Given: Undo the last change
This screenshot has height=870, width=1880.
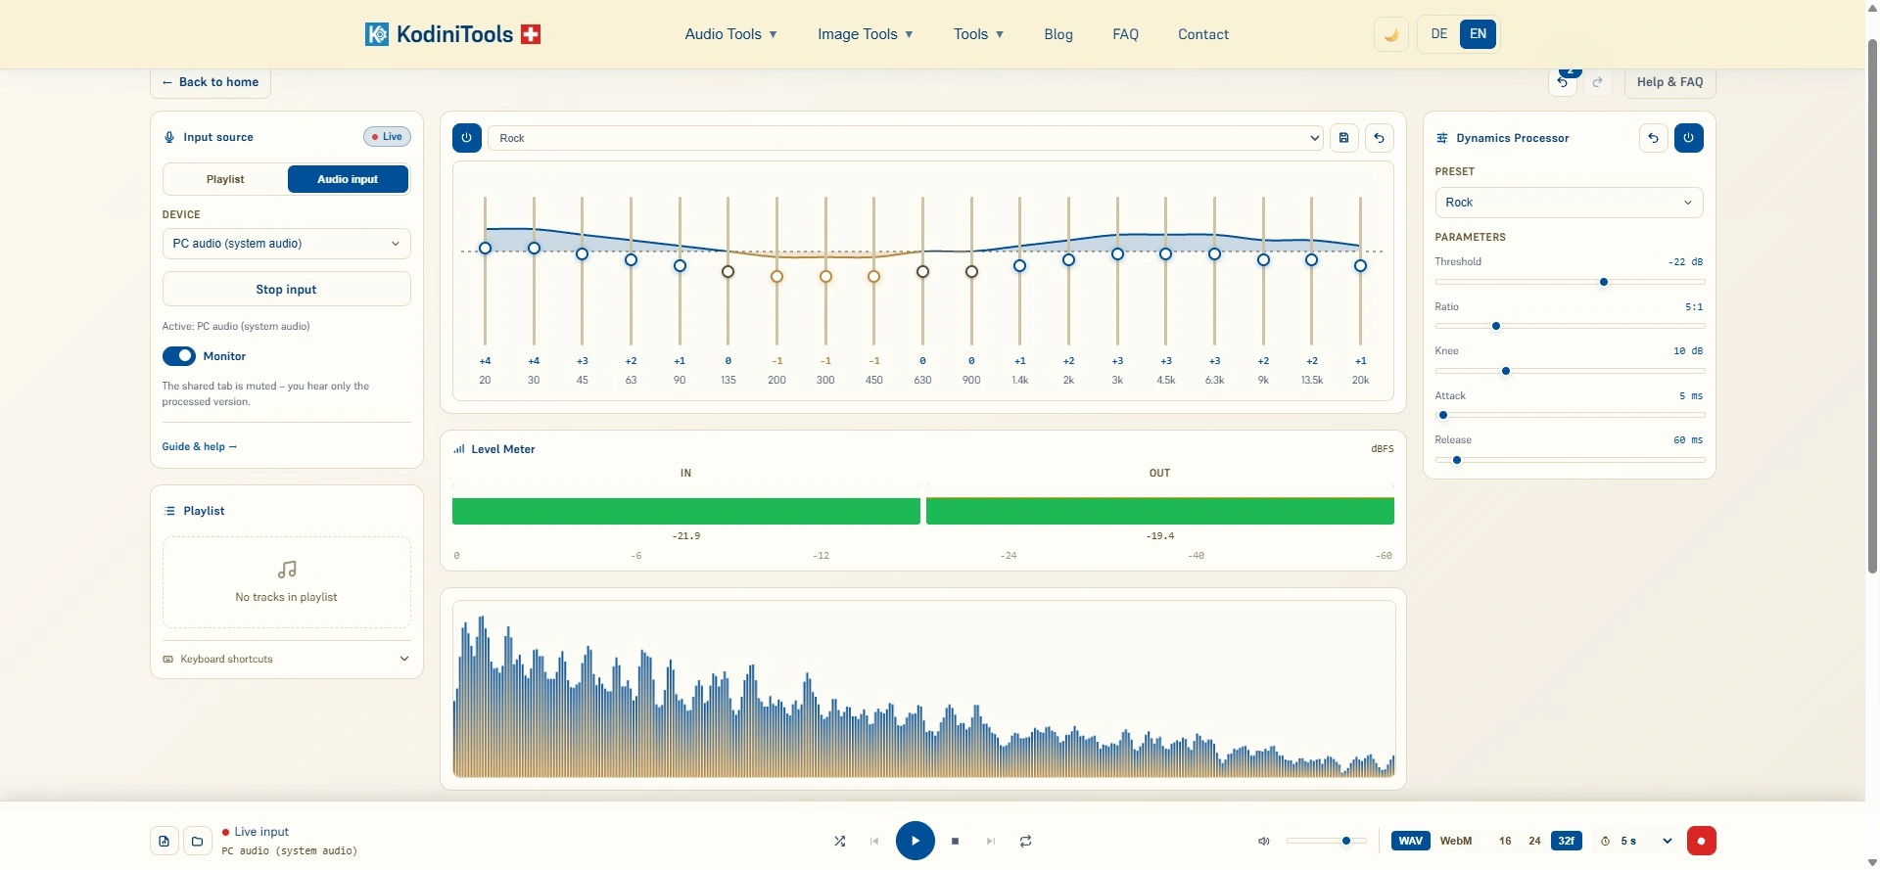Looking at the screenshot, I should pos(1563,82).
